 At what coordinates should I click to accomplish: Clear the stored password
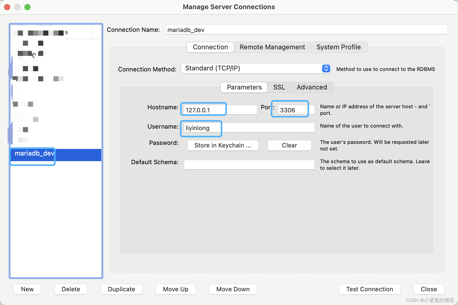(x=289, y=145)
